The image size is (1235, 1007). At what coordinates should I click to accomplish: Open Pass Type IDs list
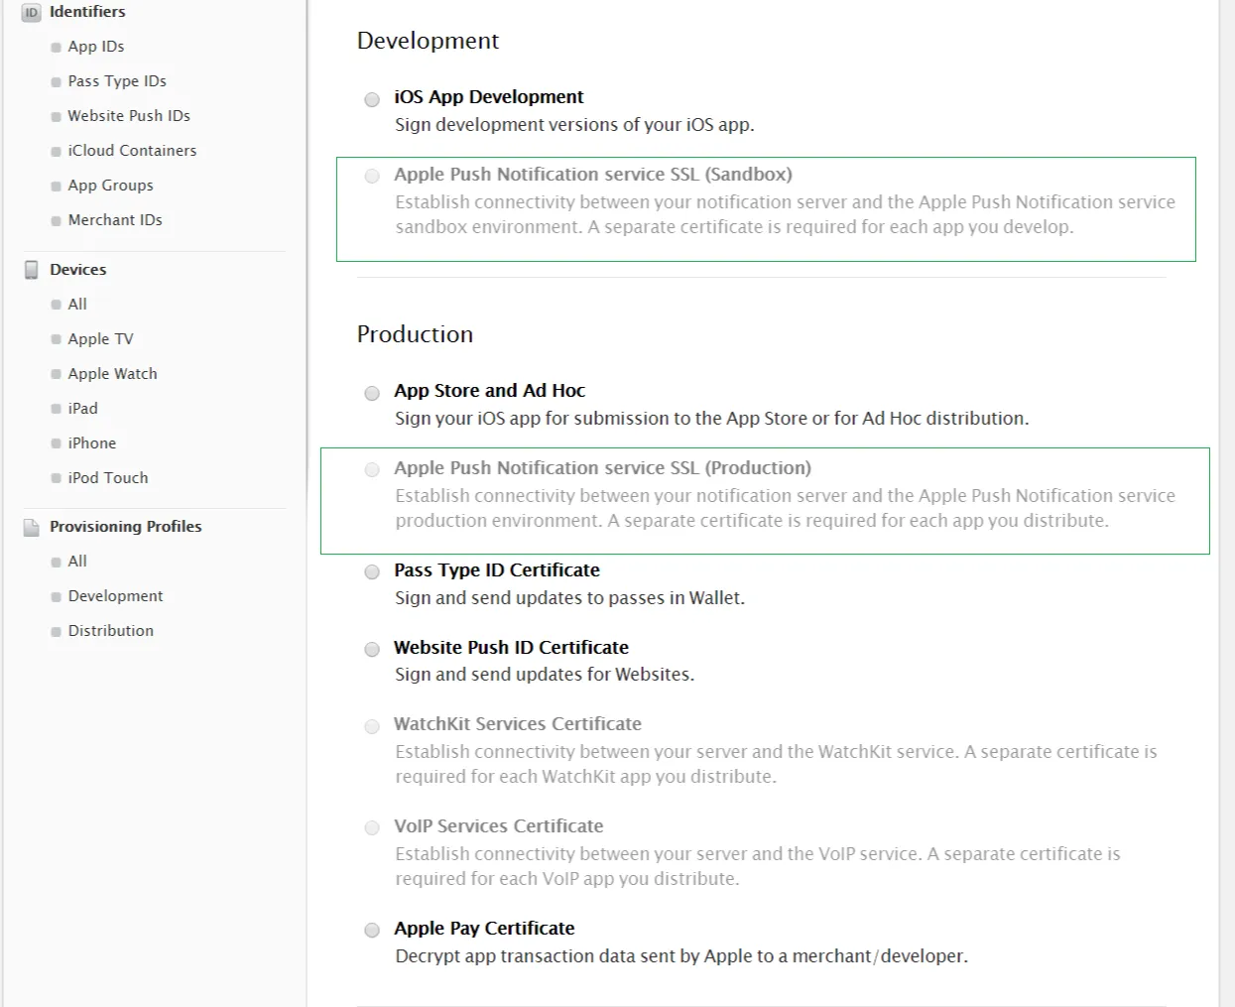(116, 81)
